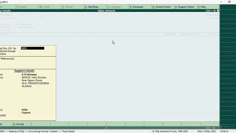Open Support Centre
The width and height of the screenshot is (236, 133).
[184, 7]
